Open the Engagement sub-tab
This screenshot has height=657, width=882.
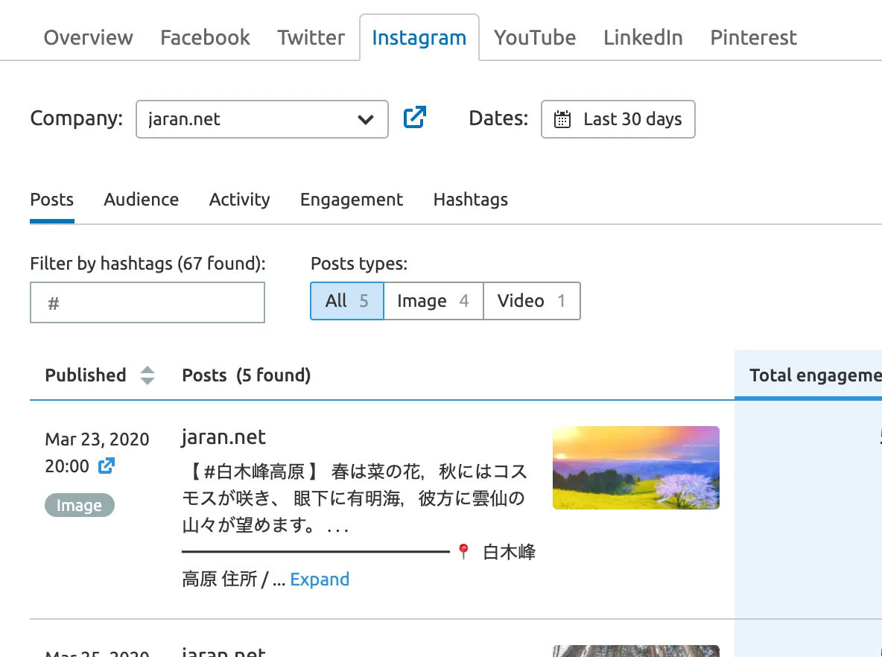click(x=352, y=200)
